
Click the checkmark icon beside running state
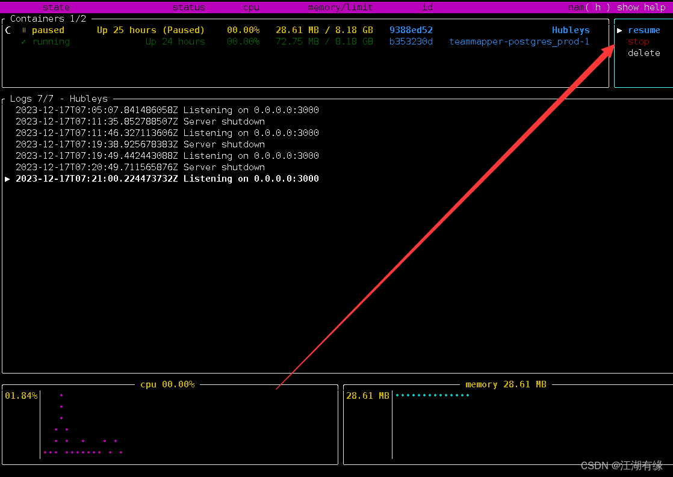click(x=23, y=42)
